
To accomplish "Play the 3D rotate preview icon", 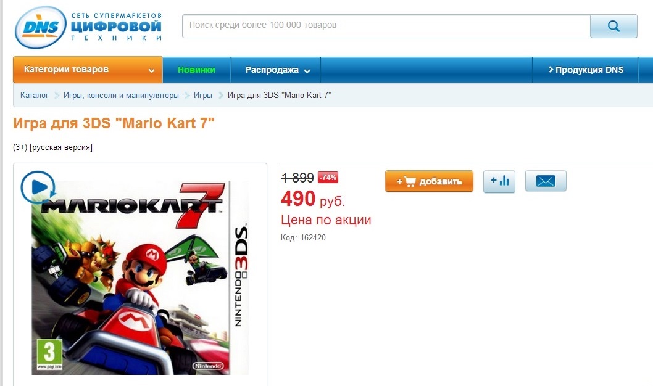I will pos(38,187).
